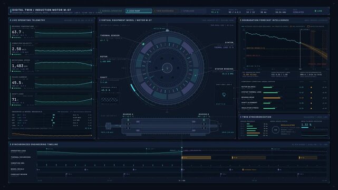
Task: Click Shaft Alignment warning triangle icon
Action: click(x=311, y=103)
